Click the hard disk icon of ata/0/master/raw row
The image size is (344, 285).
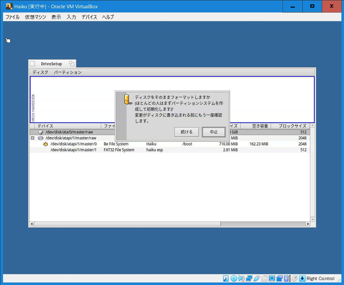[x=40, y=132]
